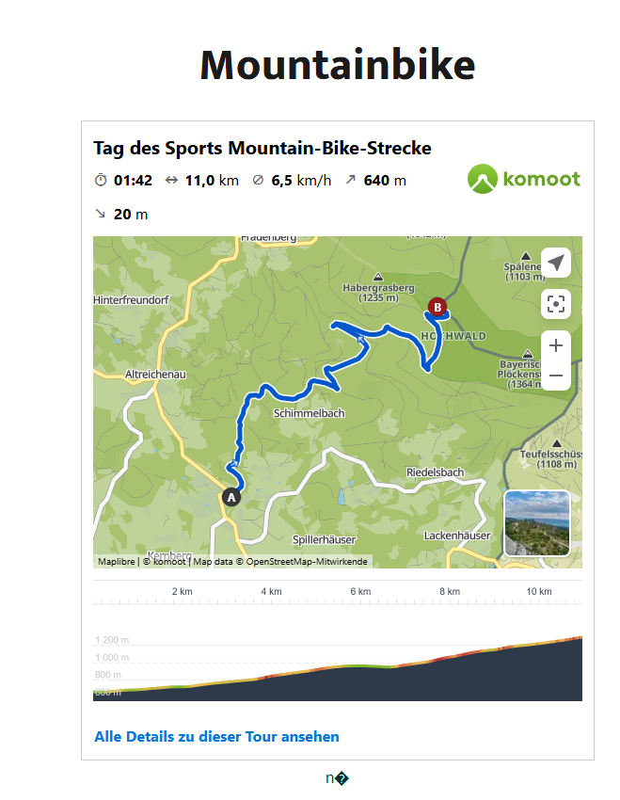Screen dimensions: 620x800
Task: Click the average speed icon
Action: coord(258,180)
